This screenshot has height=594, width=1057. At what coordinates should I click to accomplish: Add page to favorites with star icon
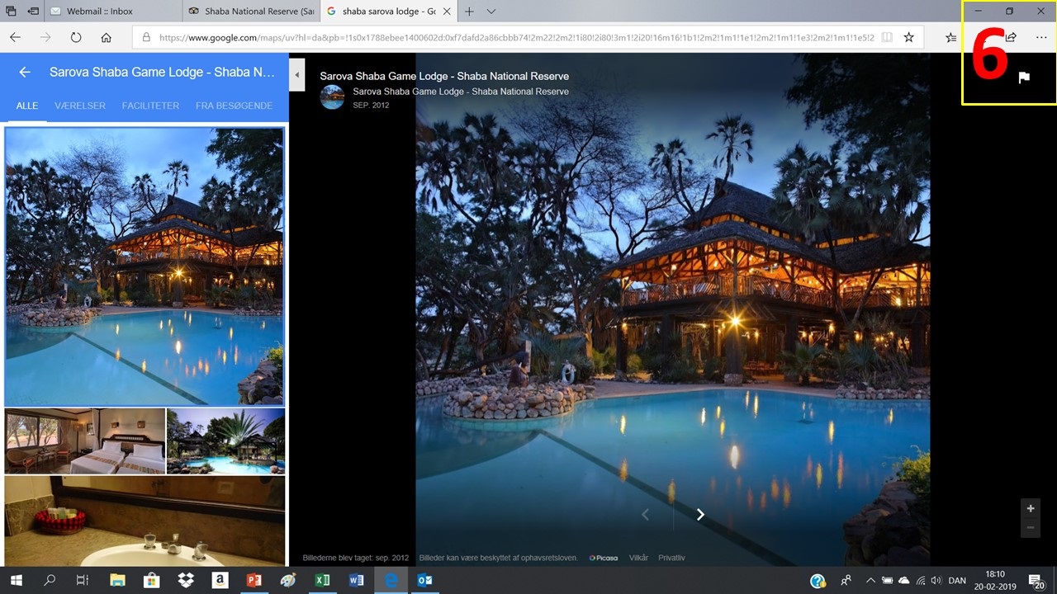coord(909,37)
